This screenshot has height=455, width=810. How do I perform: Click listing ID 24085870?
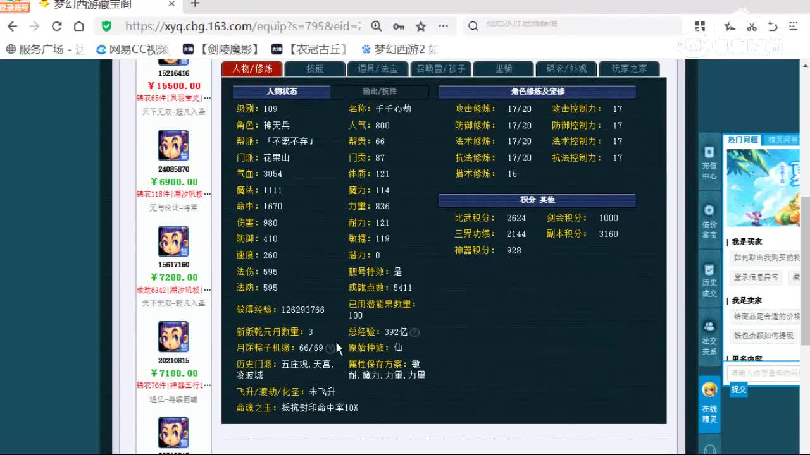(x=173, y=169)
